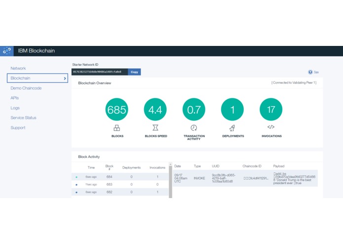Click the BLOCKS label
This screenshot has height=244, width=343.
pos(117,136)
